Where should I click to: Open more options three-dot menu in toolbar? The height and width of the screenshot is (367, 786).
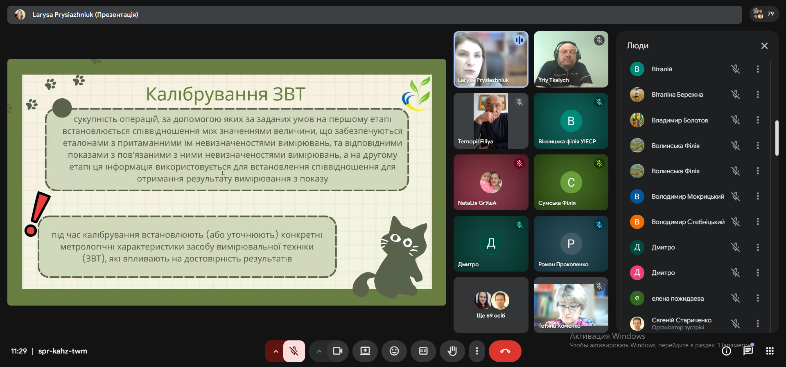click(x=477, y=351)
